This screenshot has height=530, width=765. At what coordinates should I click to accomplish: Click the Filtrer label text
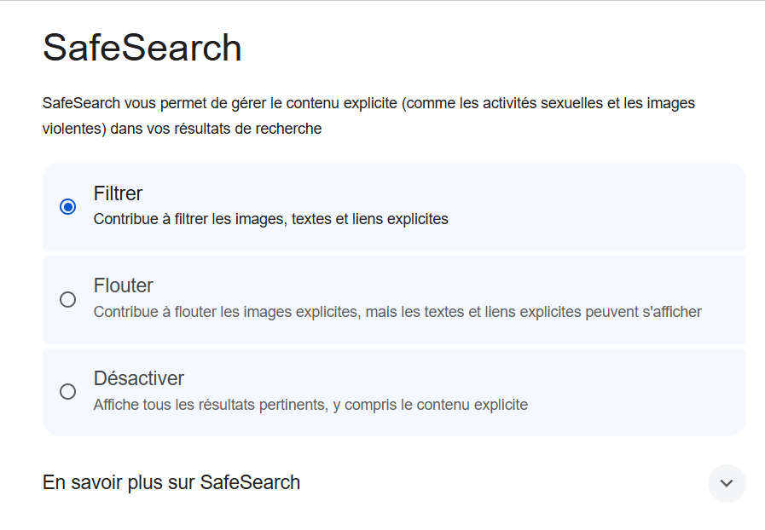118,194
